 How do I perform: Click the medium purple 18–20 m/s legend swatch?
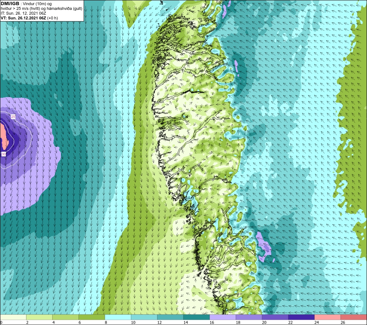pos(249,317)
